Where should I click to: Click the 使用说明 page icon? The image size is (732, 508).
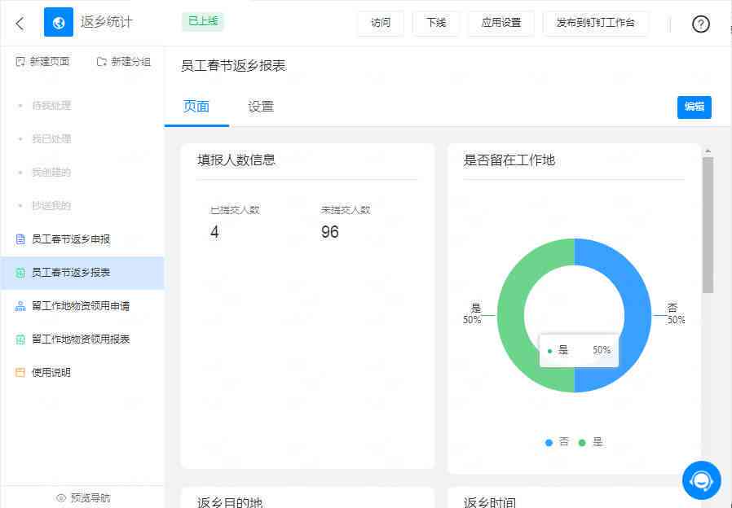coord(20,372)
